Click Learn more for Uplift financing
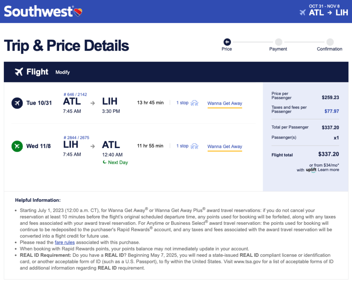Screen dimensions: 352x283 pyautogui.click(x=328, y=170)
